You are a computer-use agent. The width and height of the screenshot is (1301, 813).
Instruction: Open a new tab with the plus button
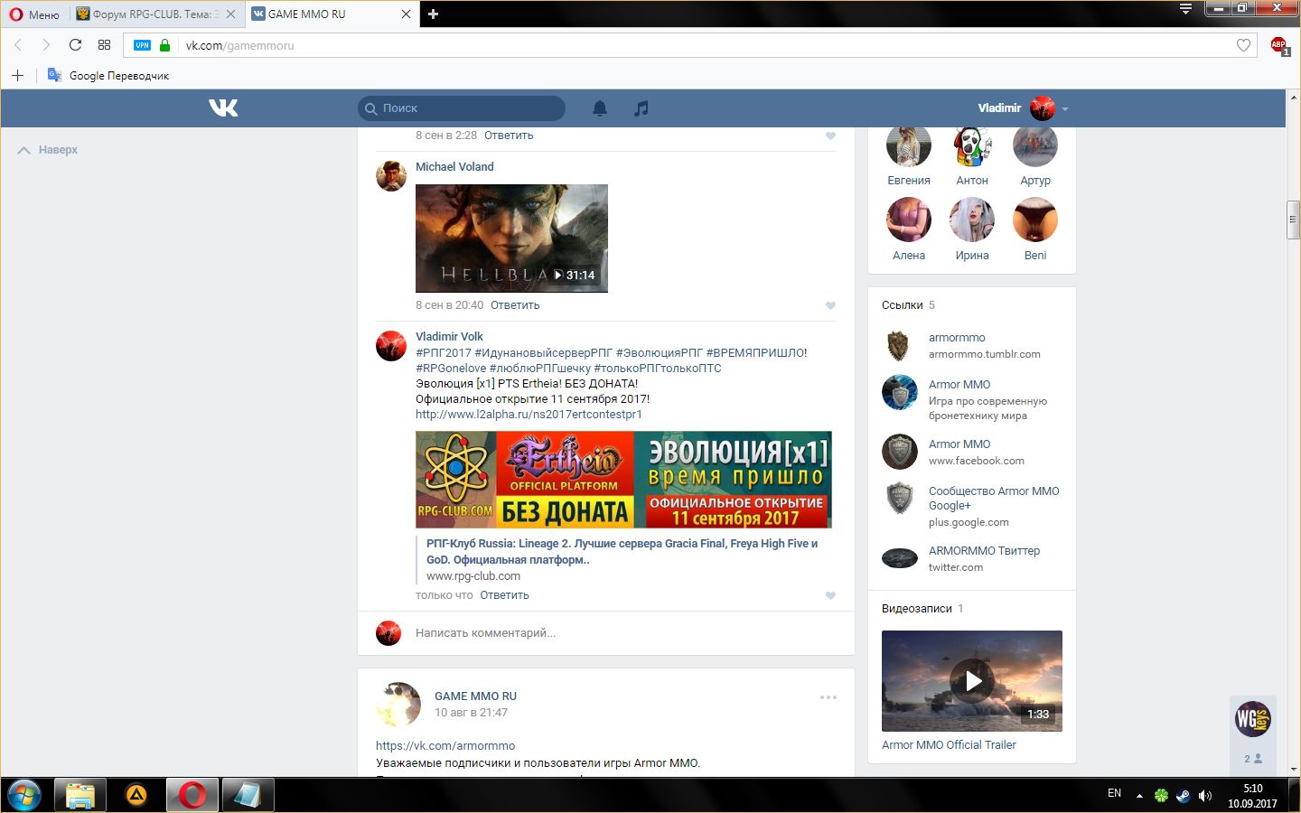coord(434,14)
